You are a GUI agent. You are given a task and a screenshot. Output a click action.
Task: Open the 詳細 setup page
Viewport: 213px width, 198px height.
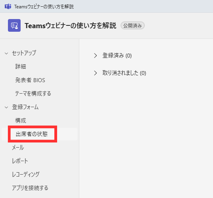21,67
